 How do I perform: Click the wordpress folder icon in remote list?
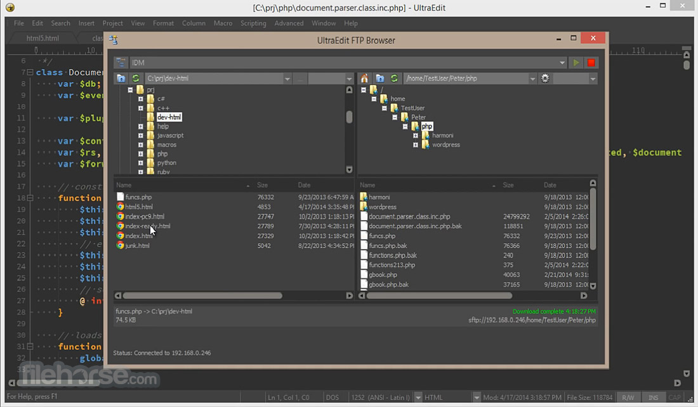tap(364, 207)
